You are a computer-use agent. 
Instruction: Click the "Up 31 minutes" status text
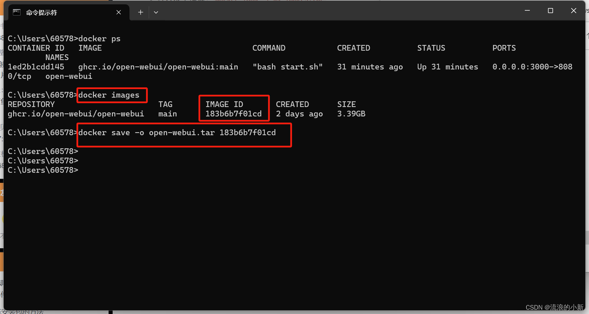tap(447, 67)
